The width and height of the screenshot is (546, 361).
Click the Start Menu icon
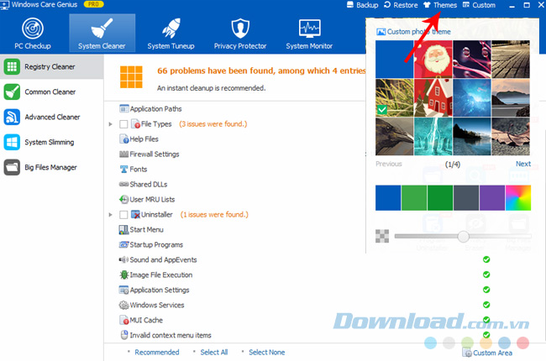124,230
